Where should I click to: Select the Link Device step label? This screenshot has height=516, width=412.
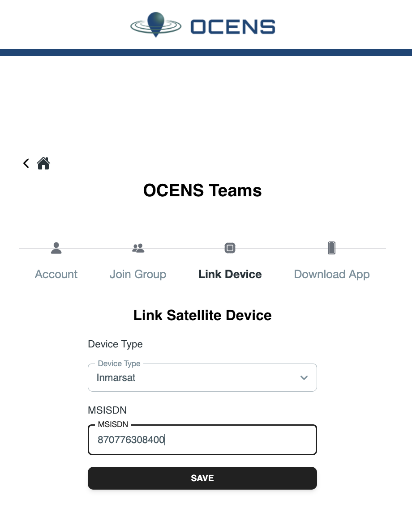(230, 274)
